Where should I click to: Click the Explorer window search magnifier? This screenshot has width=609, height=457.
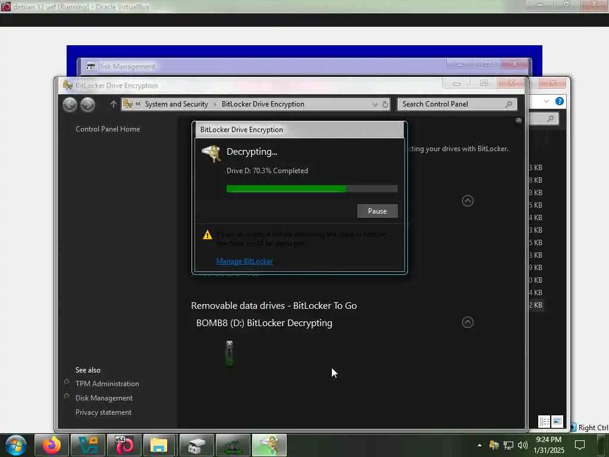pyautogui.click(x=550, y=118)
